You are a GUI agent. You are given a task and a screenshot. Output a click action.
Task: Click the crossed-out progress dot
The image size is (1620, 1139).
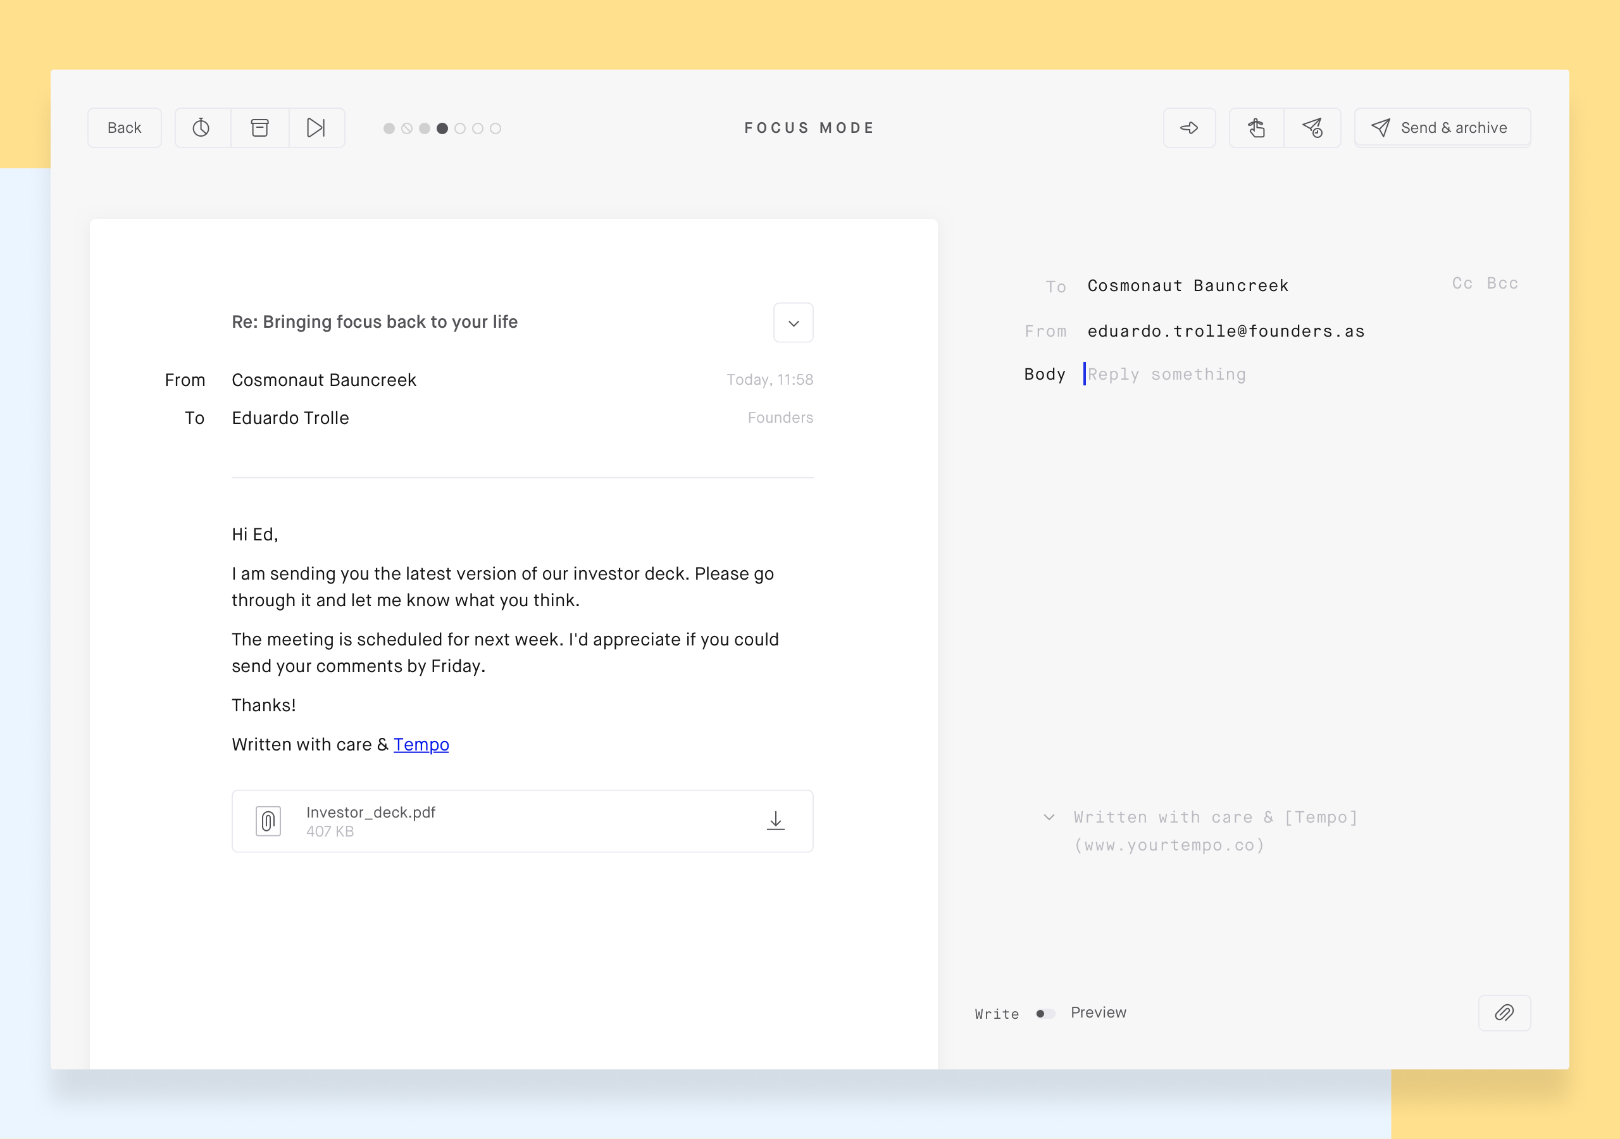click(407, 128)
